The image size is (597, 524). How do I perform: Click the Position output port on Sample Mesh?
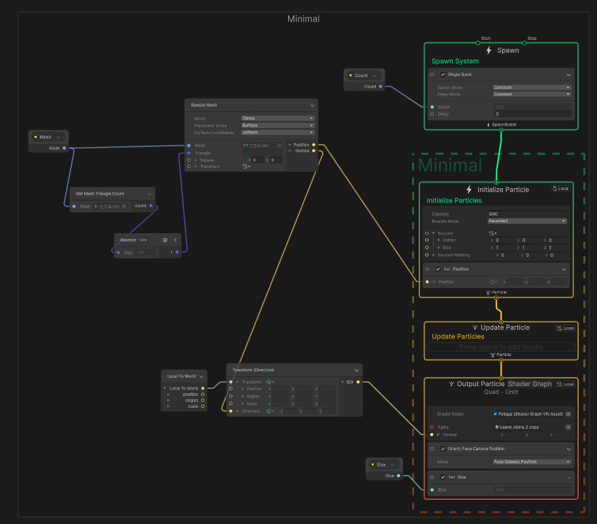pyautogui.click(x=314, y=145)
